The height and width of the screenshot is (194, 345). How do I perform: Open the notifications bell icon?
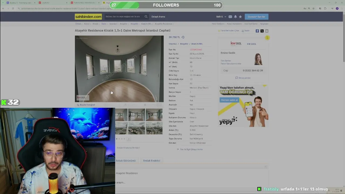pyautogui.click(x=235, y=17)
